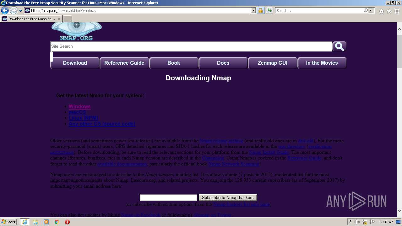Go to the browser Home page icon
This screenshot has width=402, height=226.
pos(381,11)
